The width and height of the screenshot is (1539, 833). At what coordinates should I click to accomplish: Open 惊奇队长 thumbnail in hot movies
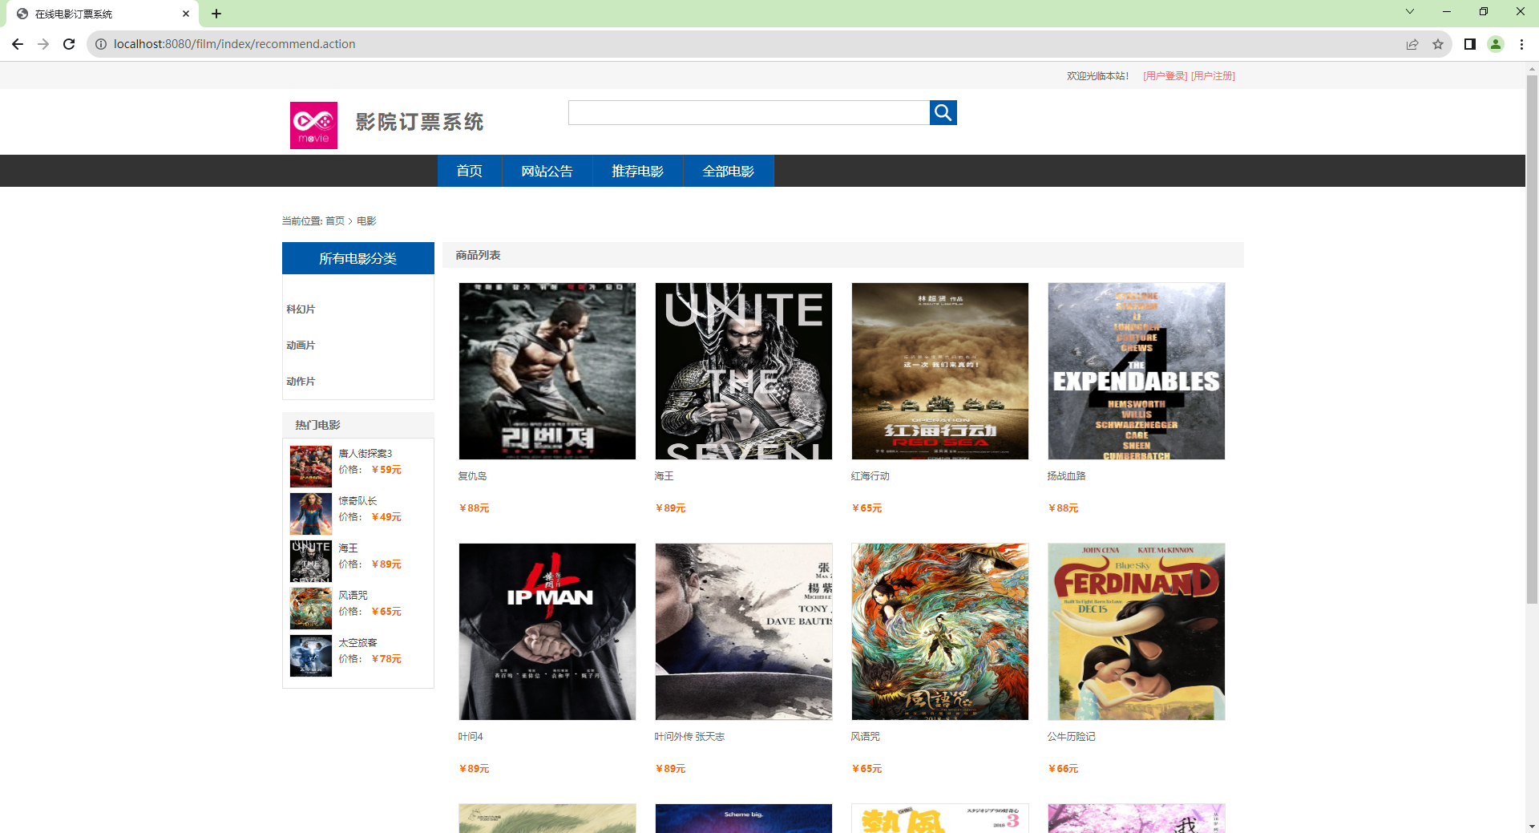[311, 514]
